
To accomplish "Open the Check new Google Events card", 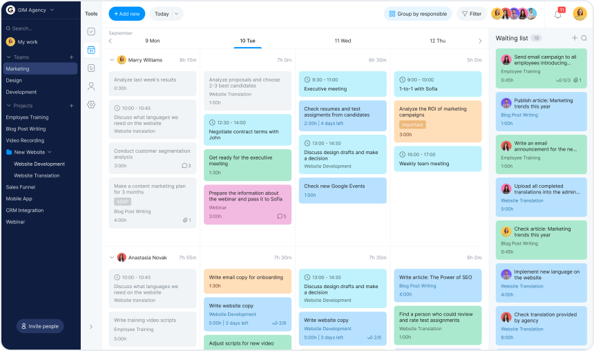I will (343, 191).
